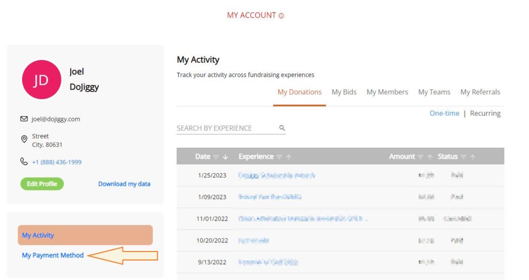Click the date 1/09/2023
Screen dimensions: 529x280
(x=212, y=197)
